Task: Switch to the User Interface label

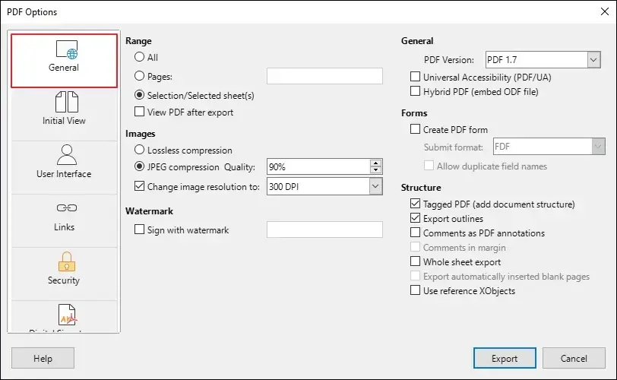Action: (64, 174)
